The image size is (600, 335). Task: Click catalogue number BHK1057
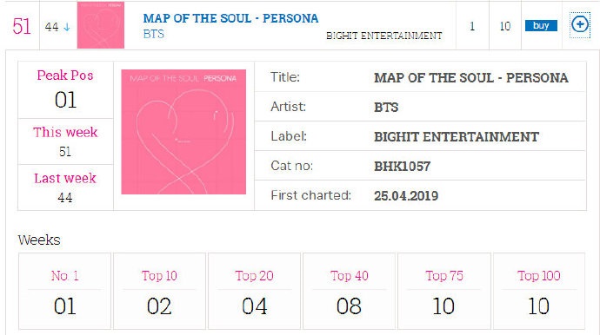(402, 166)
